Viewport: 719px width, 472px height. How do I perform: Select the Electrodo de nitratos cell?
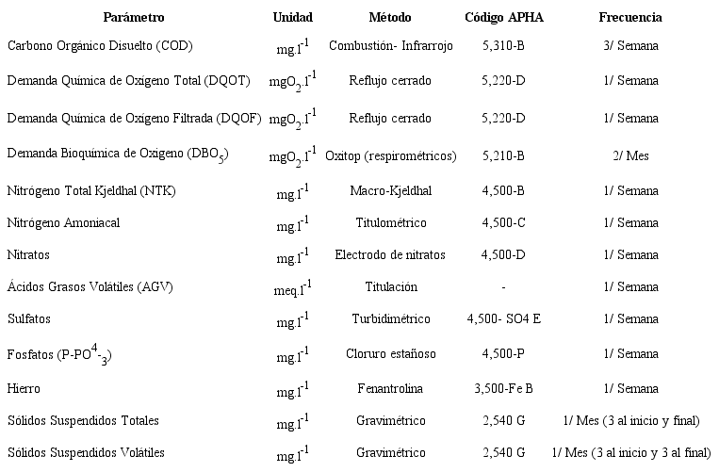point(390,254)
